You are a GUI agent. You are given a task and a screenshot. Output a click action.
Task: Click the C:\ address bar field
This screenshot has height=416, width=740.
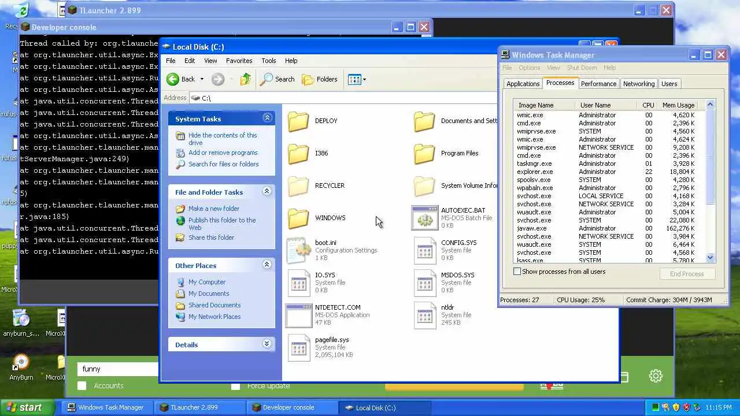coord(344,98)
